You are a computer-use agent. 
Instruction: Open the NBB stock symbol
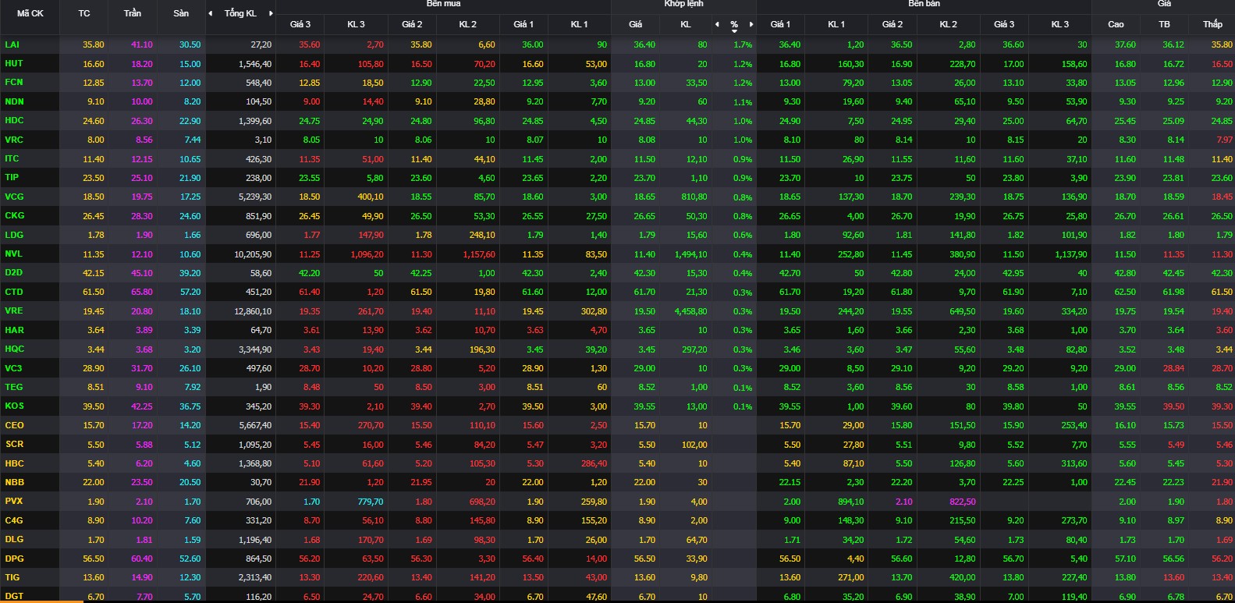tap(14, 482)
